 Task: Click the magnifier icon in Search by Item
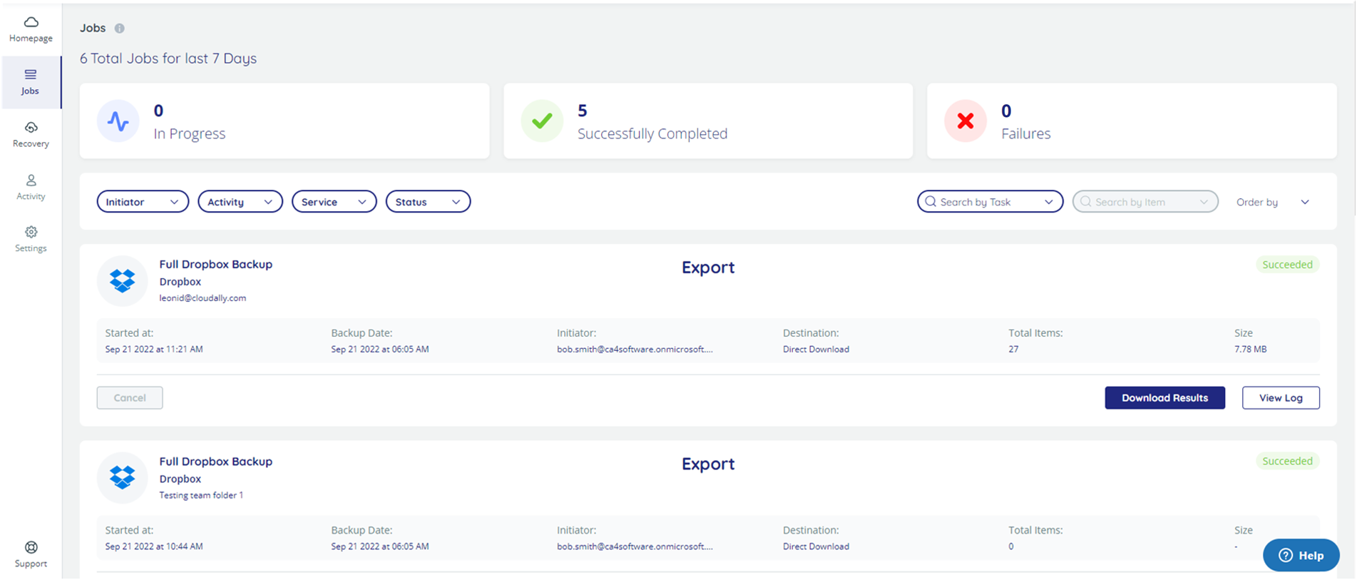(x=1085, y=202)
